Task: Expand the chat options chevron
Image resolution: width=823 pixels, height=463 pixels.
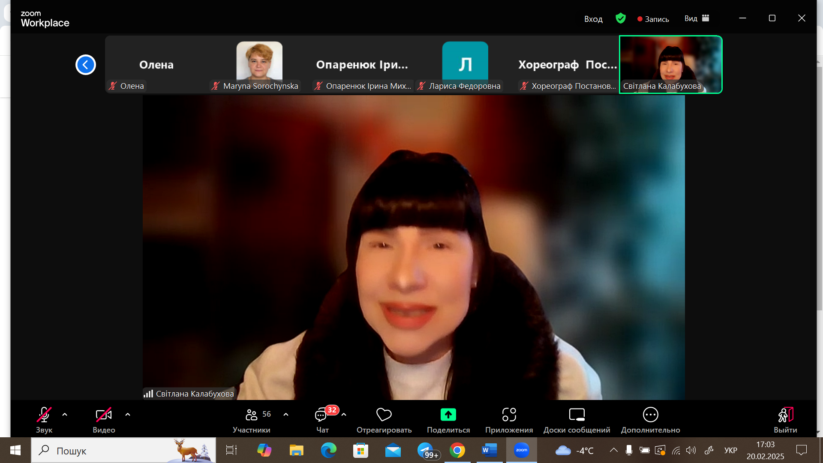Action: click(x=344, y=415)
